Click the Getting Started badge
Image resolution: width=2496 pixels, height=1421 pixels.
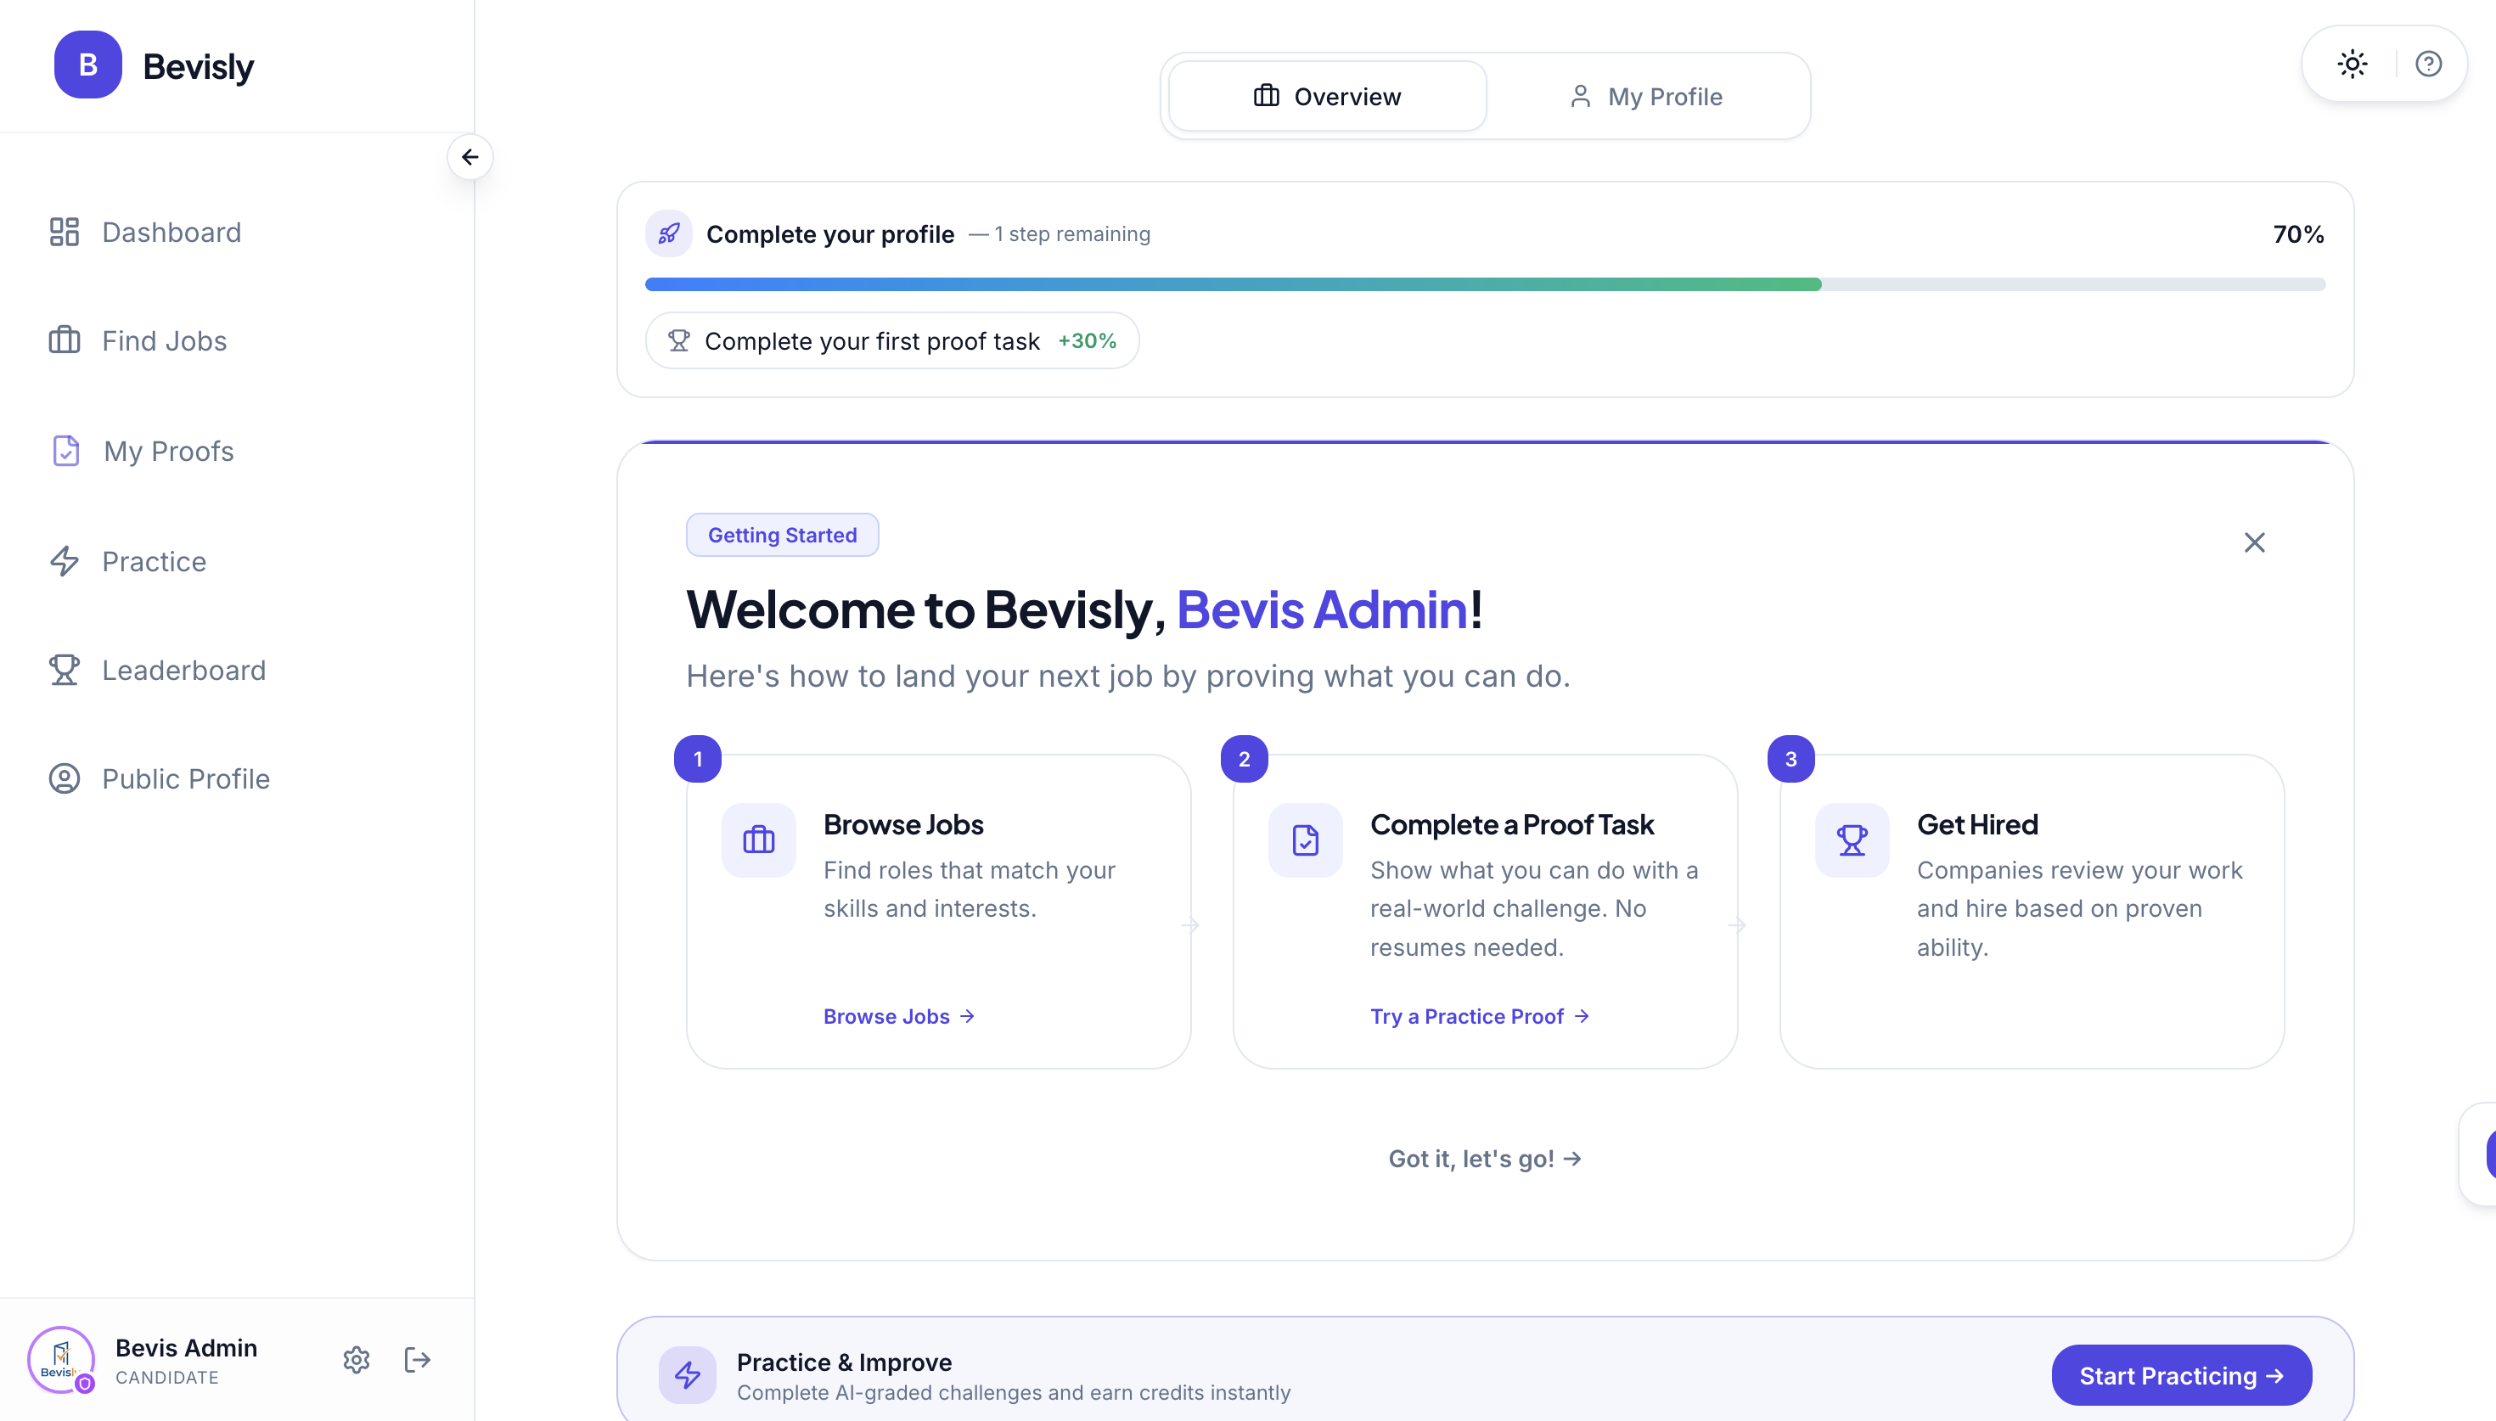[x=783, y=535]
